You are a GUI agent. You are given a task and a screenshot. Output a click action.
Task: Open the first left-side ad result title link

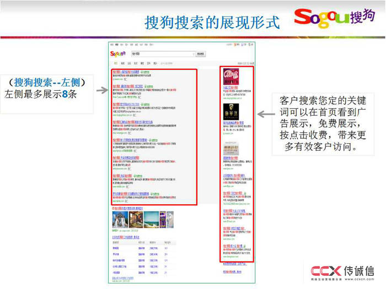(126, 72)
